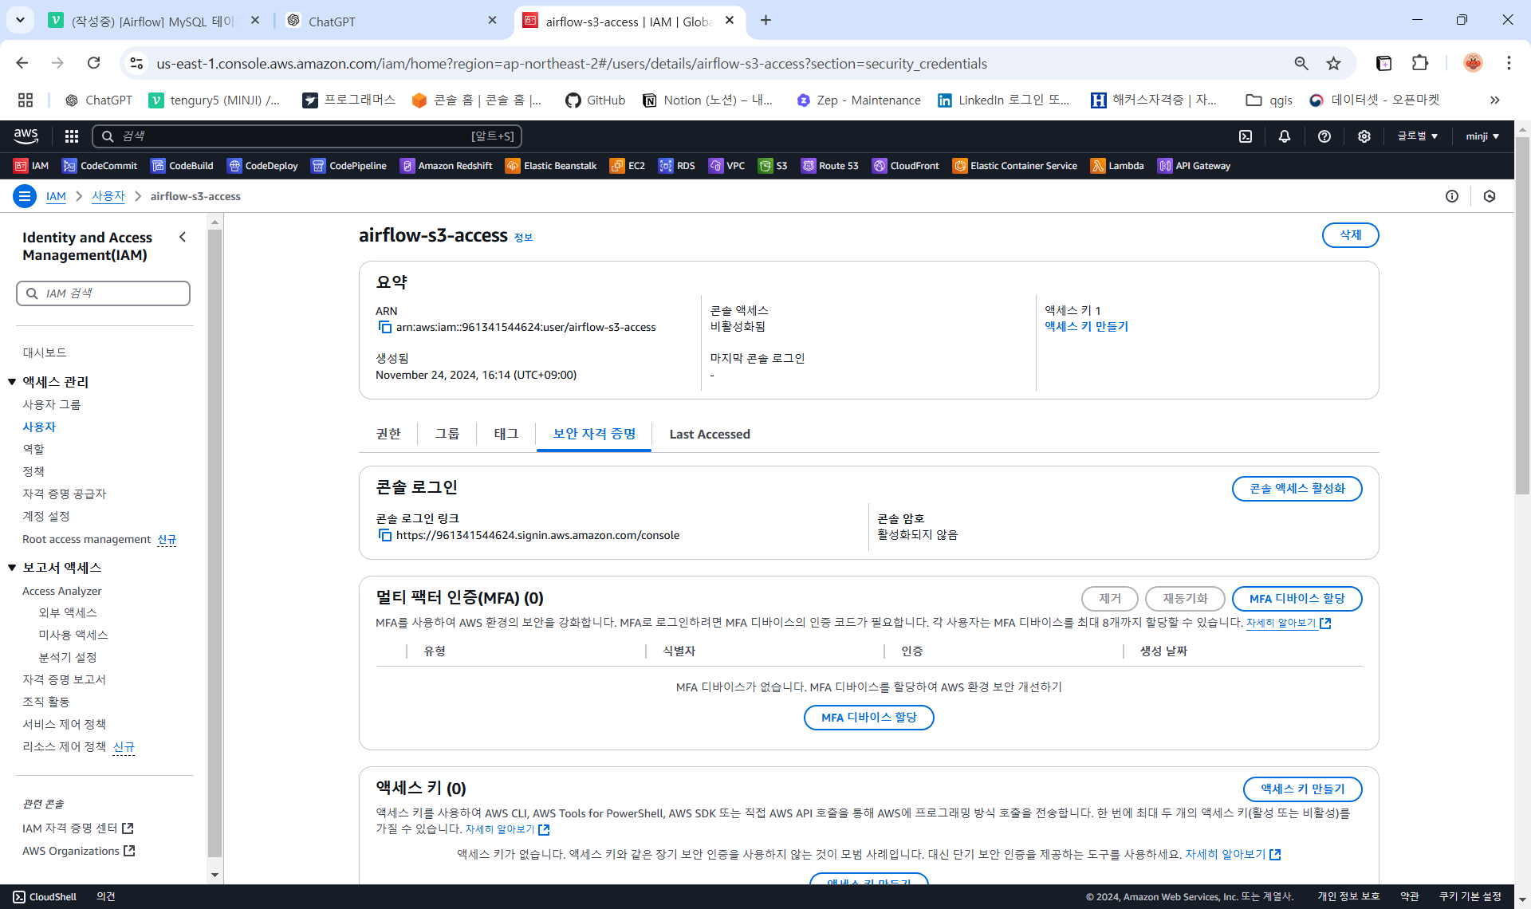The image size is (1531, 909).
Task: Collapse the 액세스 관리 section
Action: point(12,382)
